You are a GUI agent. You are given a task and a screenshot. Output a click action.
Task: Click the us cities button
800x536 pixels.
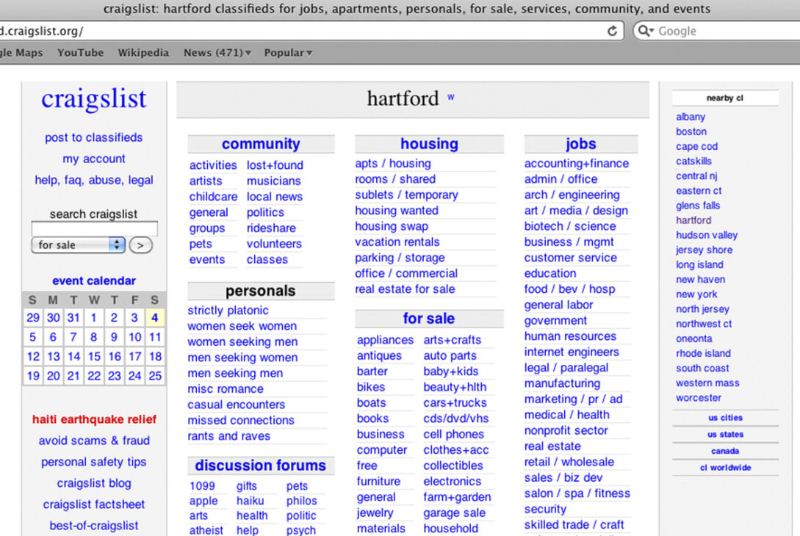725,418
